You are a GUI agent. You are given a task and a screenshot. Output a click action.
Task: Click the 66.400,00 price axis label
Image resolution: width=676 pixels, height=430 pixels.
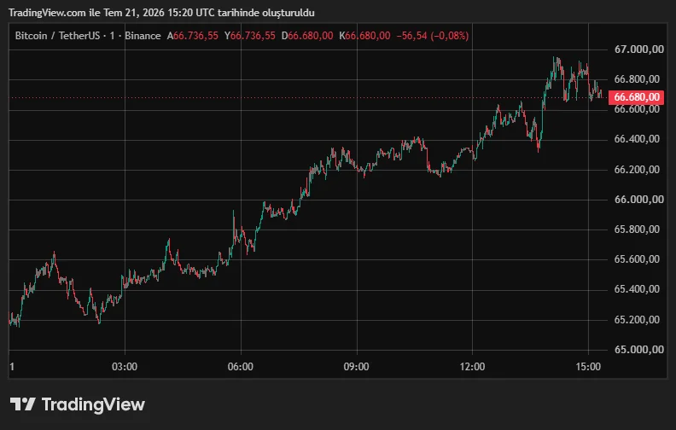(x=637, y=139)
